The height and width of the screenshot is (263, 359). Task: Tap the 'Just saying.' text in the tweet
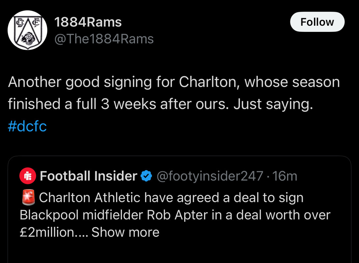(x=273, y=104)
